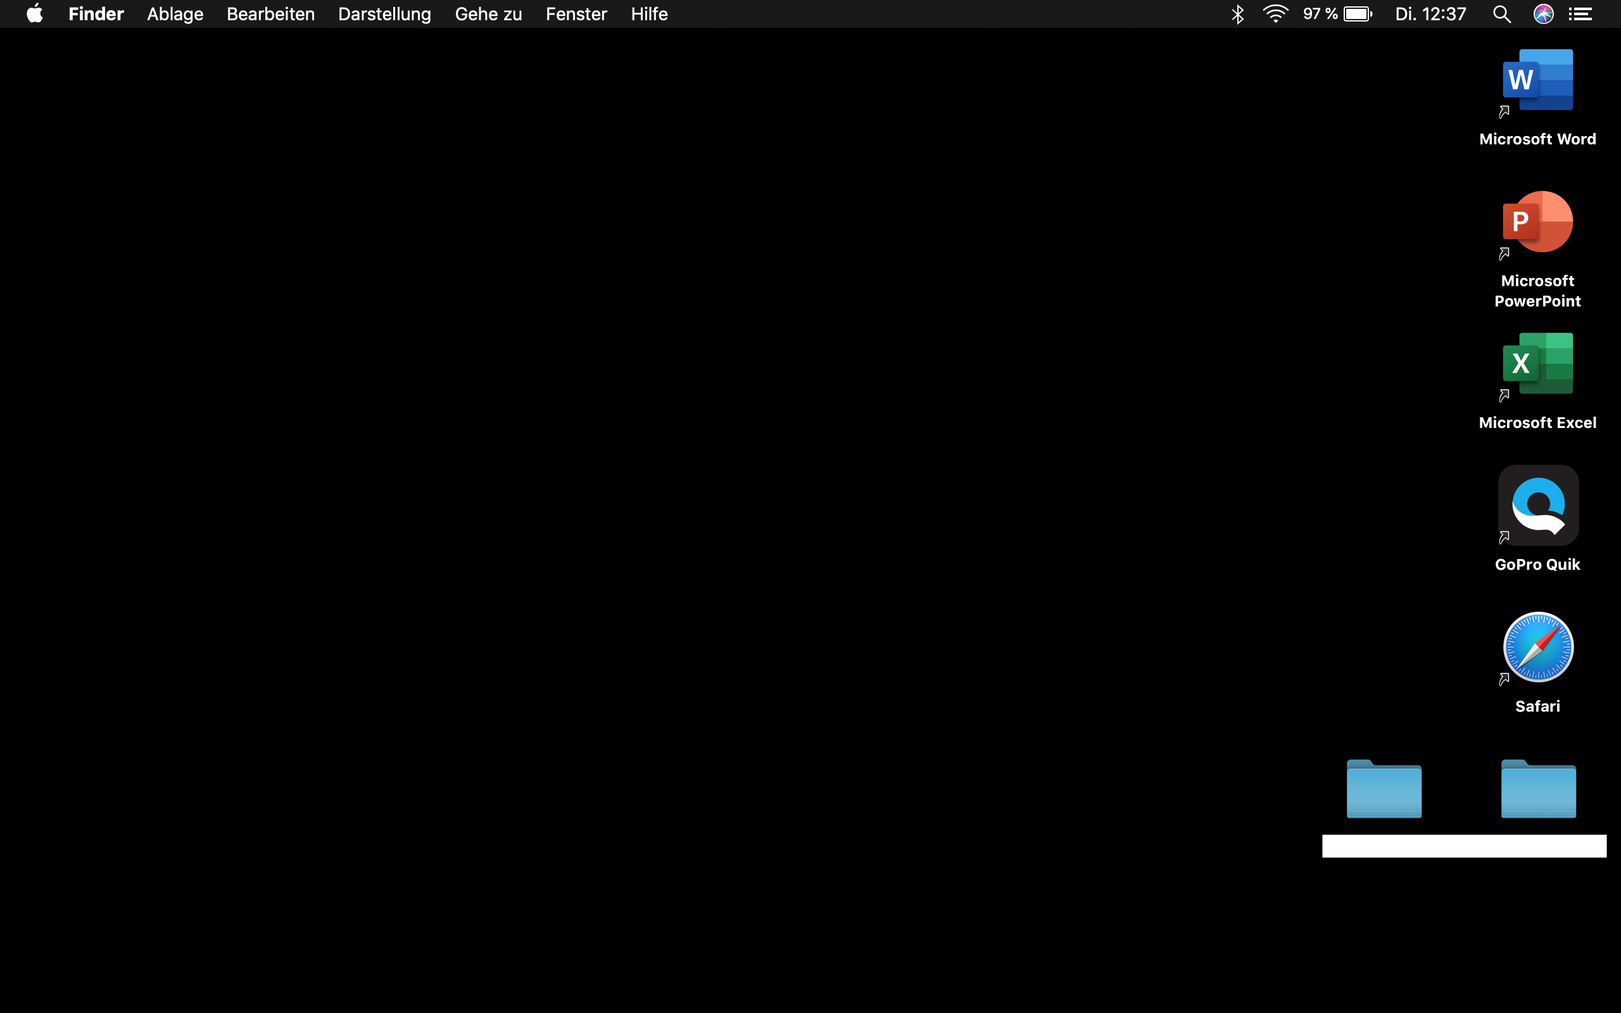Open the Darstellung menu
Screen dimensions: 1621x1013
click(x=384, y=14)
